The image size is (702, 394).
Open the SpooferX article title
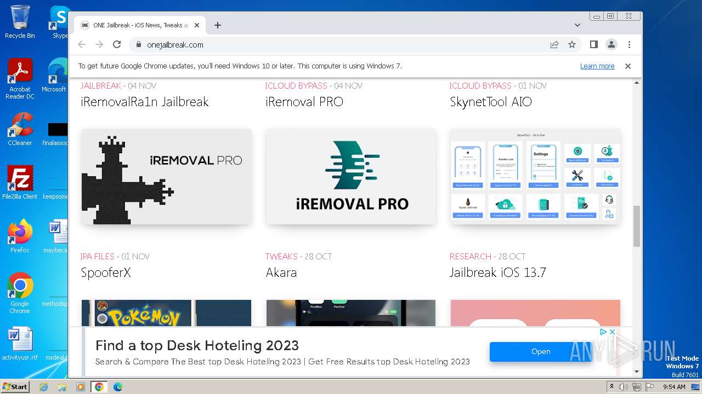(106, 273)
